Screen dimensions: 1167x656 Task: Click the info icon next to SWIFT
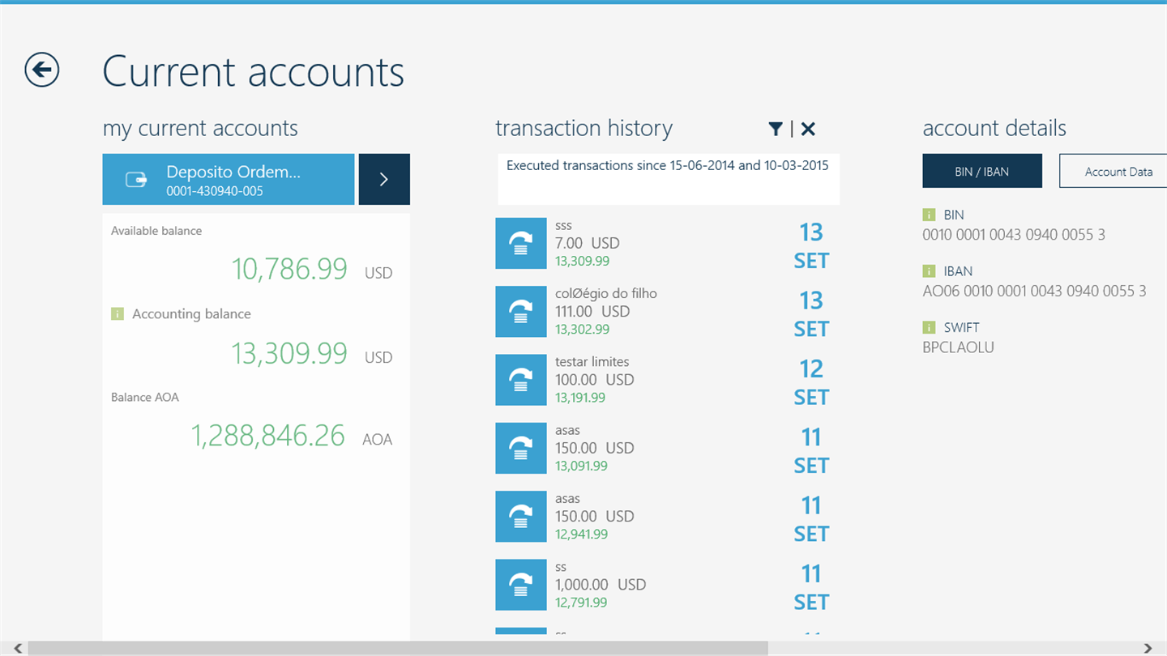point(929,327)
